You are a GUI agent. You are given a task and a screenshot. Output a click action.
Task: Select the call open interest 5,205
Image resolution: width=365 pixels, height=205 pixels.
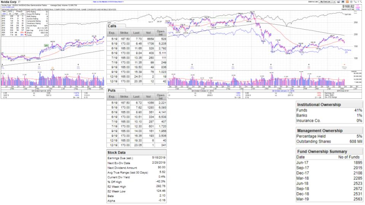pos(162,44)
